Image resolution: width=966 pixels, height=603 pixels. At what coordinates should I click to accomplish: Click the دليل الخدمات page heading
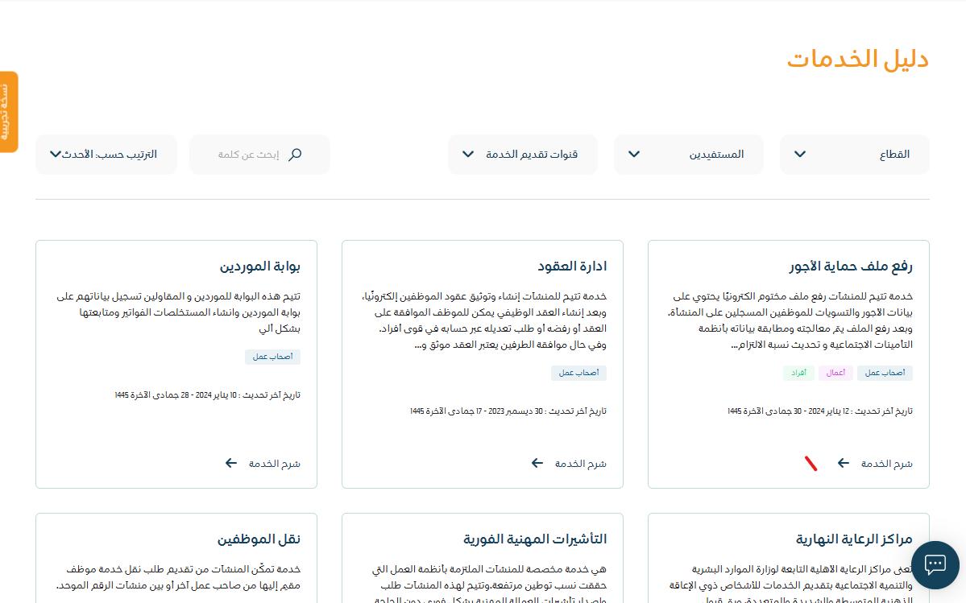click(857, 60)
